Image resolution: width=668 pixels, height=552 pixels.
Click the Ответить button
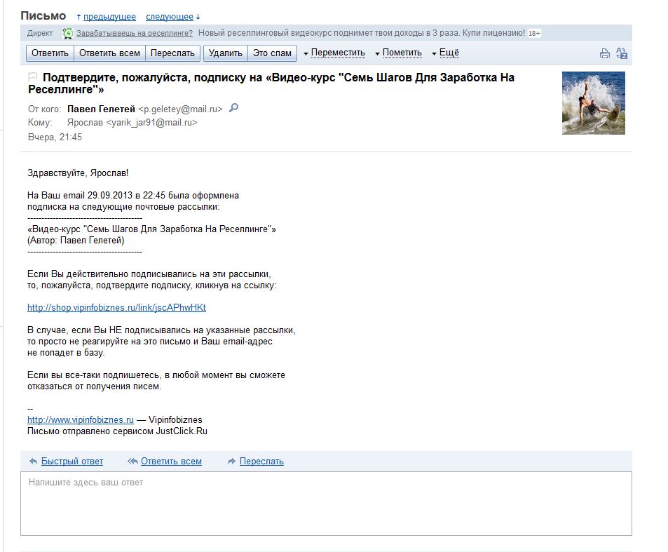[50, 53]
